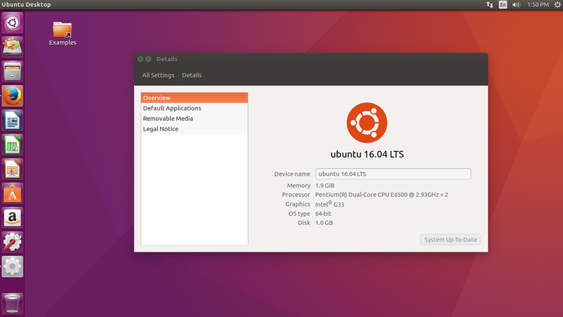Click the Ubuntu Desktop title in top bar

(x=26, y=5)
